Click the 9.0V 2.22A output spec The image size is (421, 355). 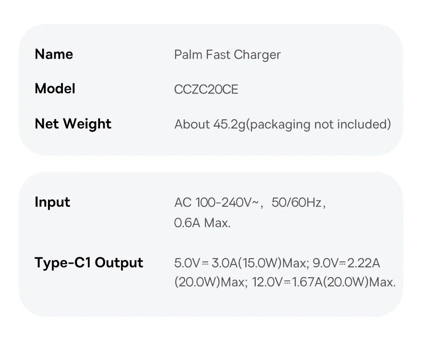(346, 263)
